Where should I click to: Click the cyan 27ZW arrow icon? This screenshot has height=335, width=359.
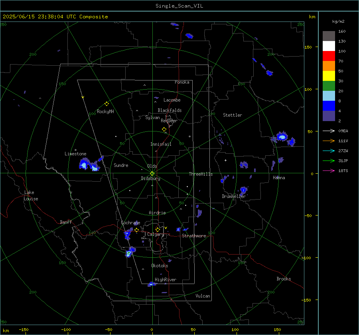point(329,151)
